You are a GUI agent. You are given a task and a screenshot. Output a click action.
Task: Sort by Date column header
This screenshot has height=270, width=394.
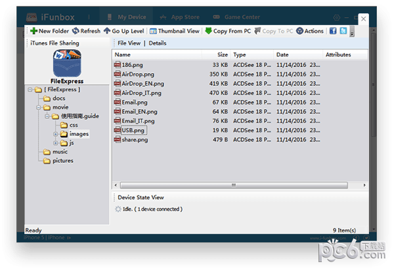point(298,55)
